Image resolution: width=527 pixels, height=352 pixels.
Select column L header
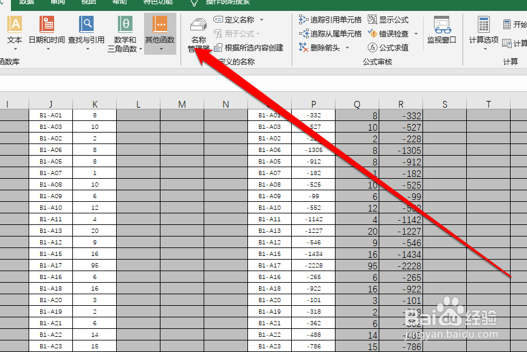[x=139, y=104]
